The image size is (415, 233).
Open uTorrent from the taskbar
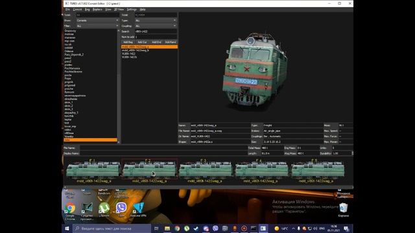tap(187, 228)
